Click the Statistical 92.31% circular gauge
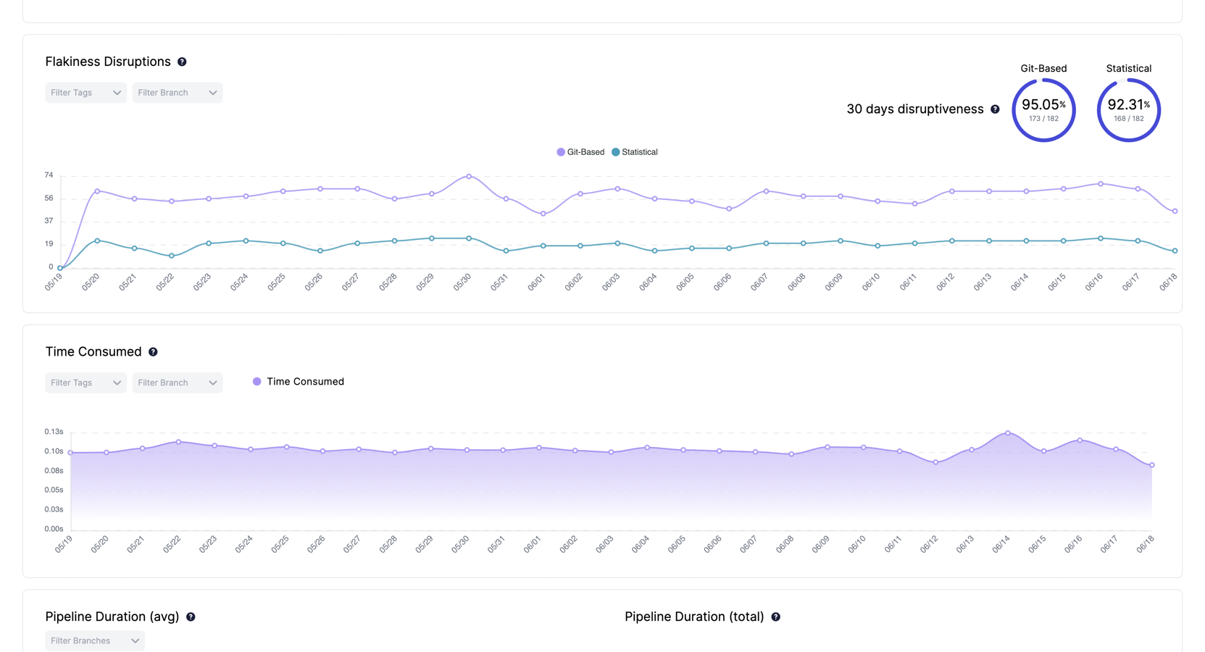The image size is (1205, 652). click(1128, 110)
